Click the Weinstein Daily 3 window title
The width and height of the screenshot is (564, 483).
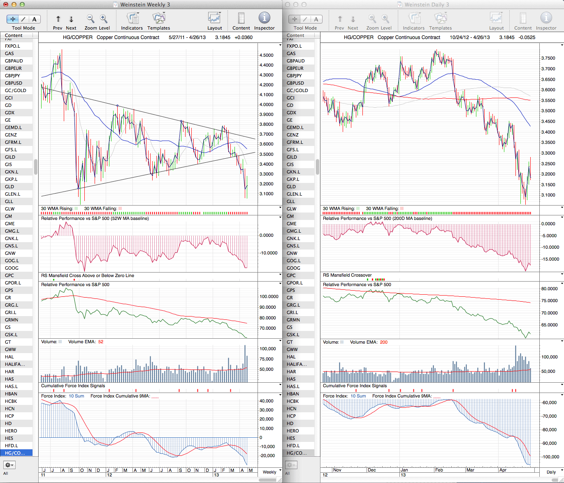[427, 5]
